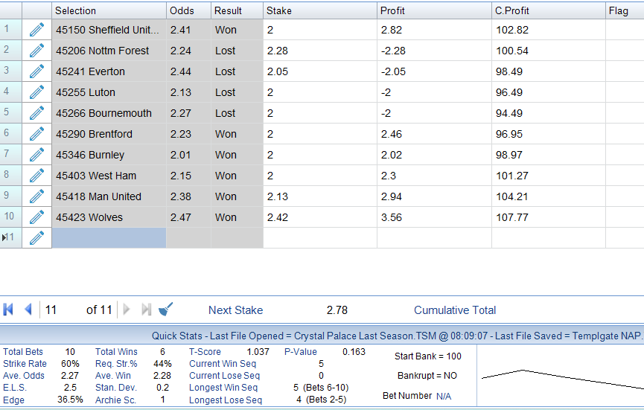Click the bank balance line chart
Screen dimensions: 644x410
point(561,377)
